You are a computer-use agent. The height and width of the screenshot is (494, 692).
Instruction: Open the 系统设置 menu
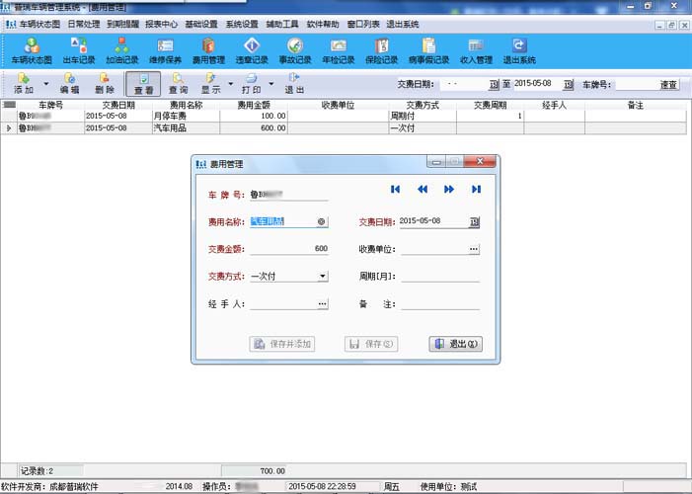point(242,25)
